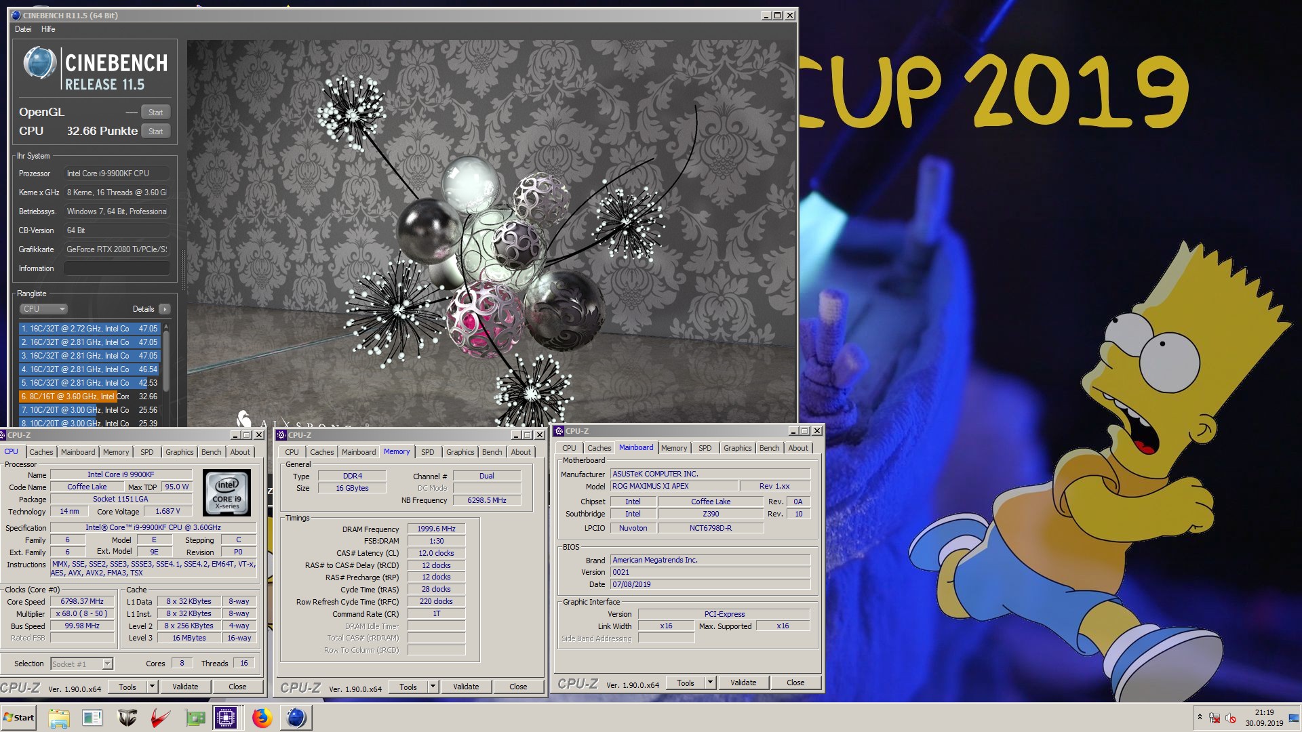Image resolution: width=1302 pixels, height=732 pixels.
Task: Select ranking row scoring 46.54
Action: pyautogui.click(x=89, y=369)
